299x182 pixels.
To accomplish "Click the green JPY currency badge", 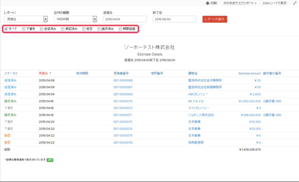I will [x=50, y=160].
